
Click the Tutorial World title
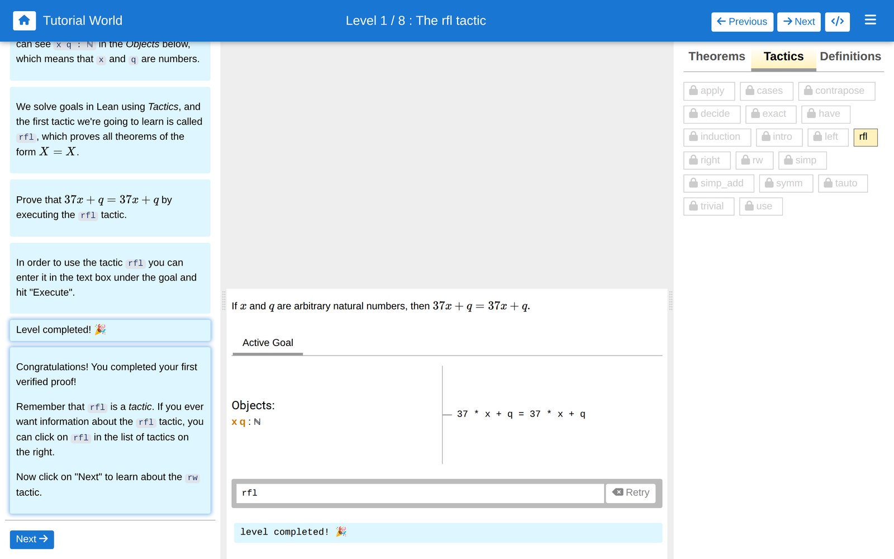(83, 21)
